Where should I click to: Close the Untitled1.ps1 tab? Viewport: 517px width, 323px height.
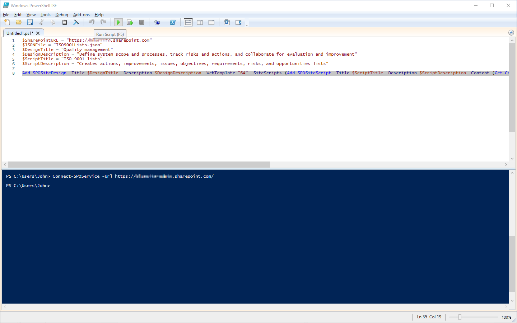[38, 33]
